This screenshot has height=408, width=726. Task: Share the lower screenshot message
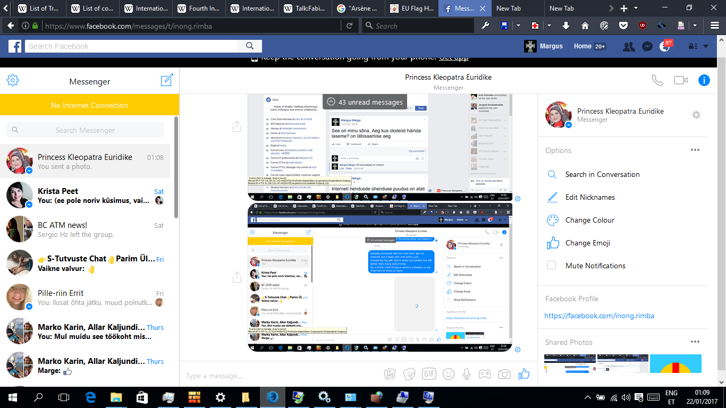[x=237, y=276]
